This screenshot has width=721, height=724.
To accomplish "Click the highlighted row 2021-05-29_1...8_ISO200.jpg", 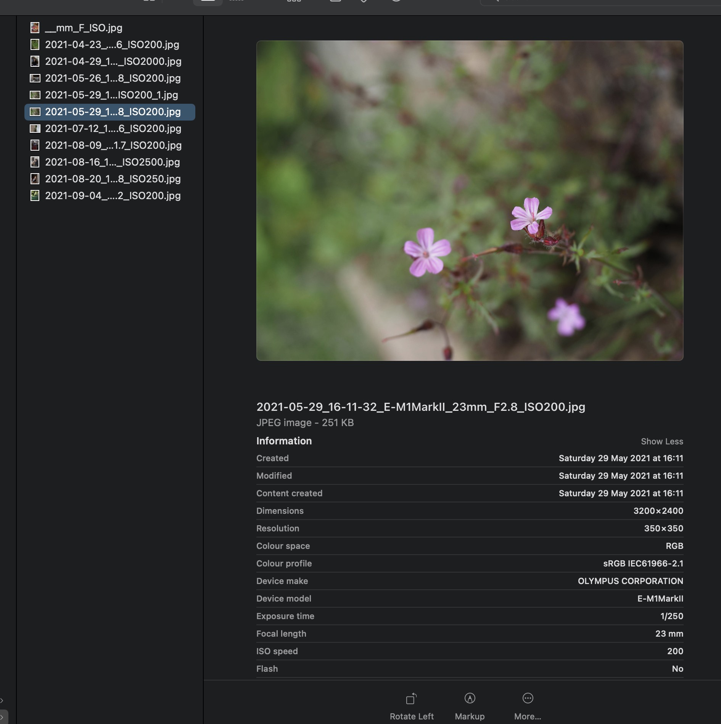I will (x=110, y=112).
